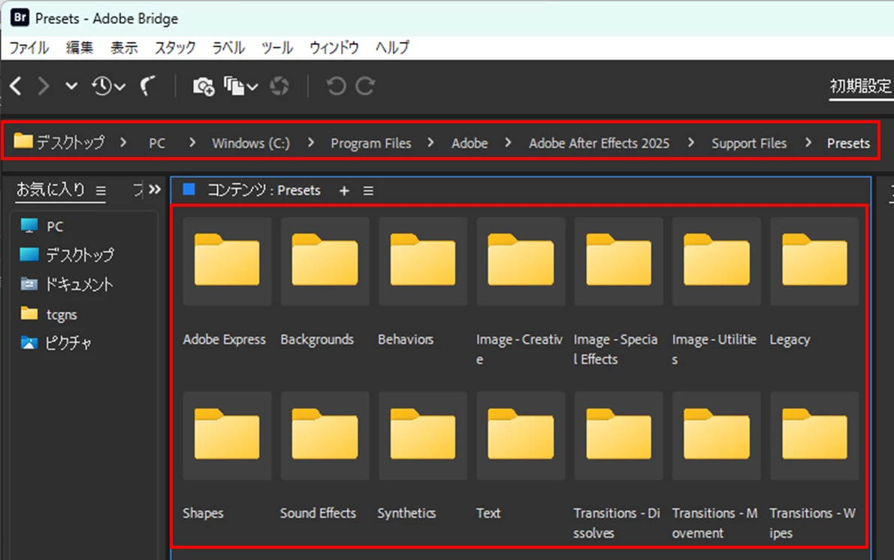Image resolution: width=894 pixels, height=560 pixels.
Task: Open the Refine mode dropdown
Action: pyautogui.click(x=240, y=86)
